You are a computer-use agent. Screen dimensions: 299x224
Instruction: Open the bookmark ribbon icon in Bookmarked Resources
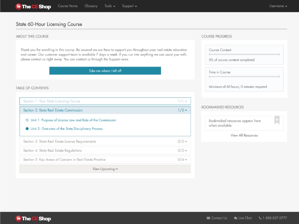point(277,120)
